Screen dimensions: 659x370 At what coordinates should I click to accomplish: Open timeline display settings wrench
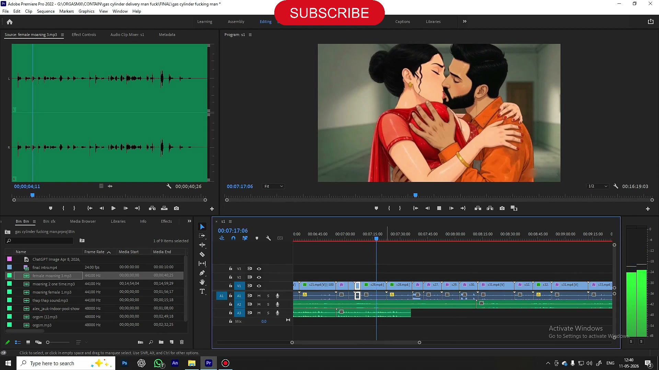click(x=268, y=238)
